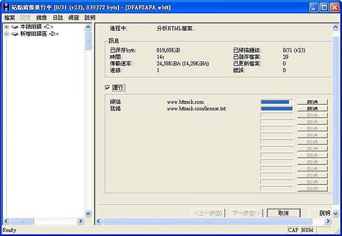
Task: Click the 進程中 label
Action: 119,28
